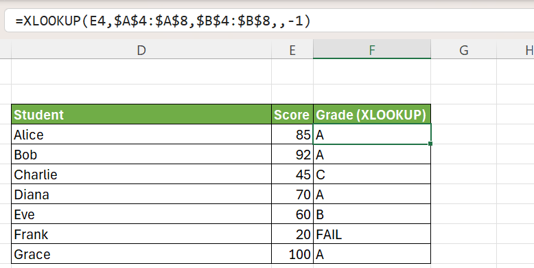This screenshot has width=534, height=268.
Task: Click the fill handle of selected cell
Action: tap(430, 144)
